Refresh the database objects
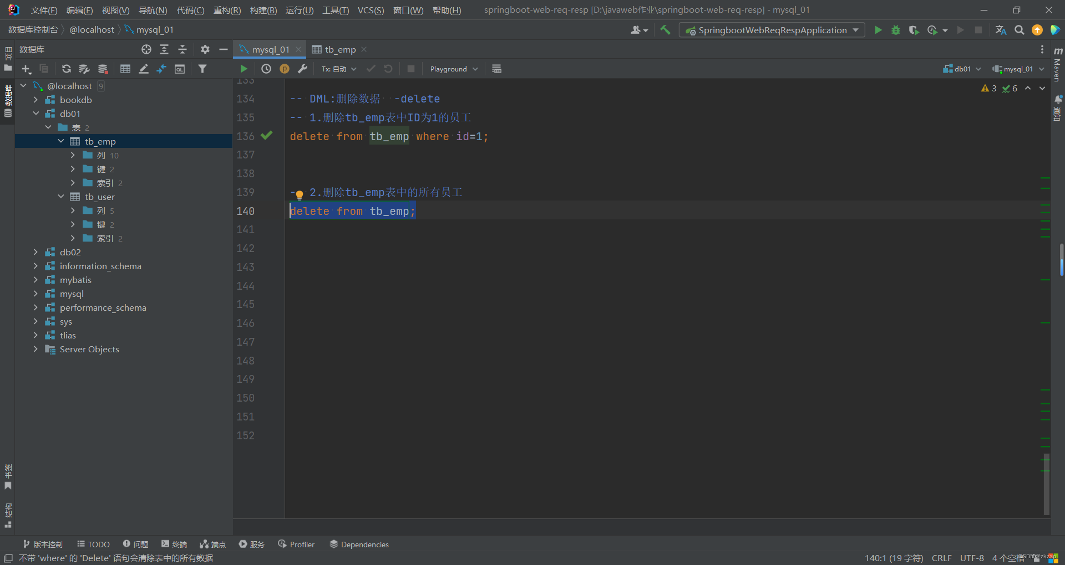Image resolution: width=1065 pixels, height=565 pixels. point(66,69)
